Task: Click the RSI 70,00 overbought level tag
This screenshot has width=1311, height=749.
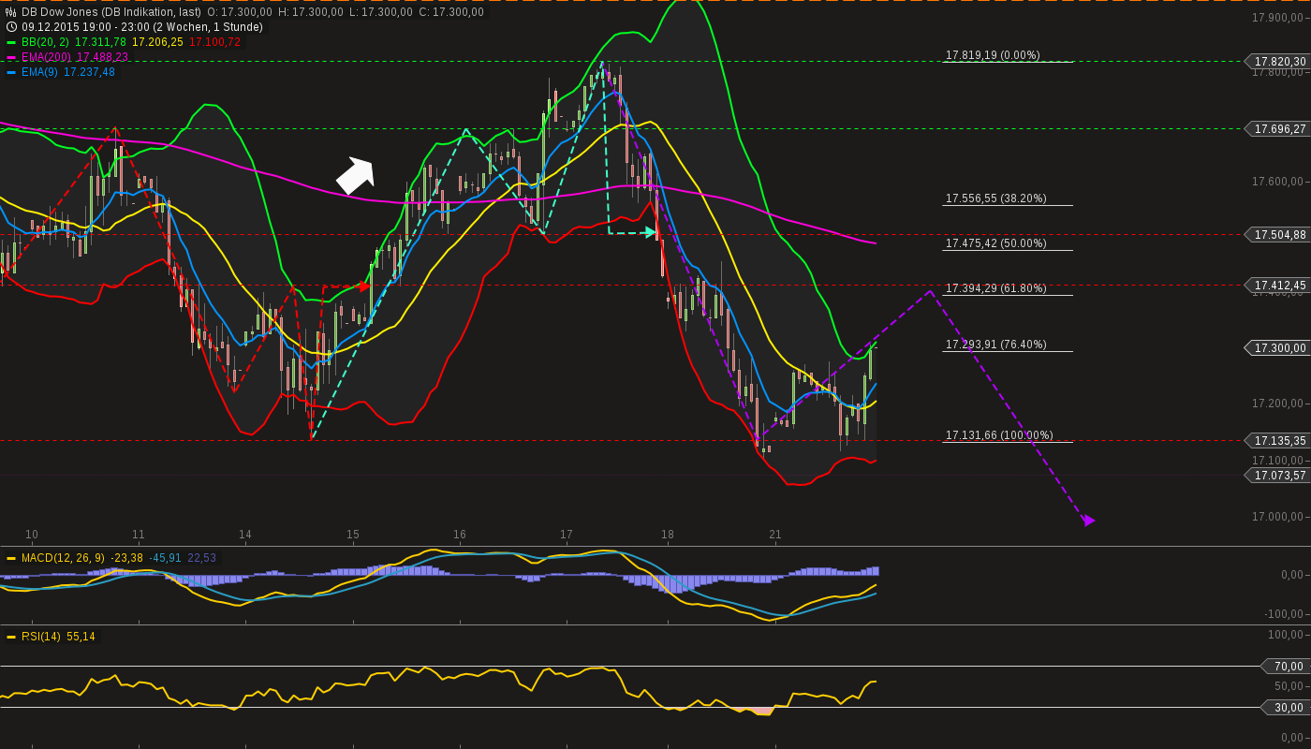Action: pyautogui.click(x=1287, y=667)
